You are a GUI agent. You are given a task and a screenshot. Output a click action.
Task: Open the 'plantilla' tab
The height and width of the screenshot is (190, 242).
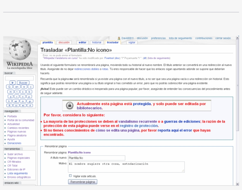[48, 42]
